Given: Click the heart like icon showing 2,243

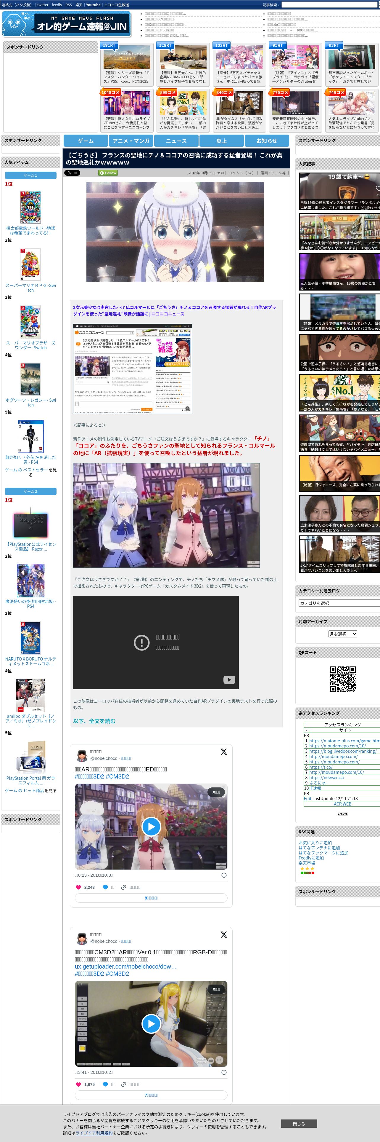Looking at the screenshot, I should [x=78, y=887].
